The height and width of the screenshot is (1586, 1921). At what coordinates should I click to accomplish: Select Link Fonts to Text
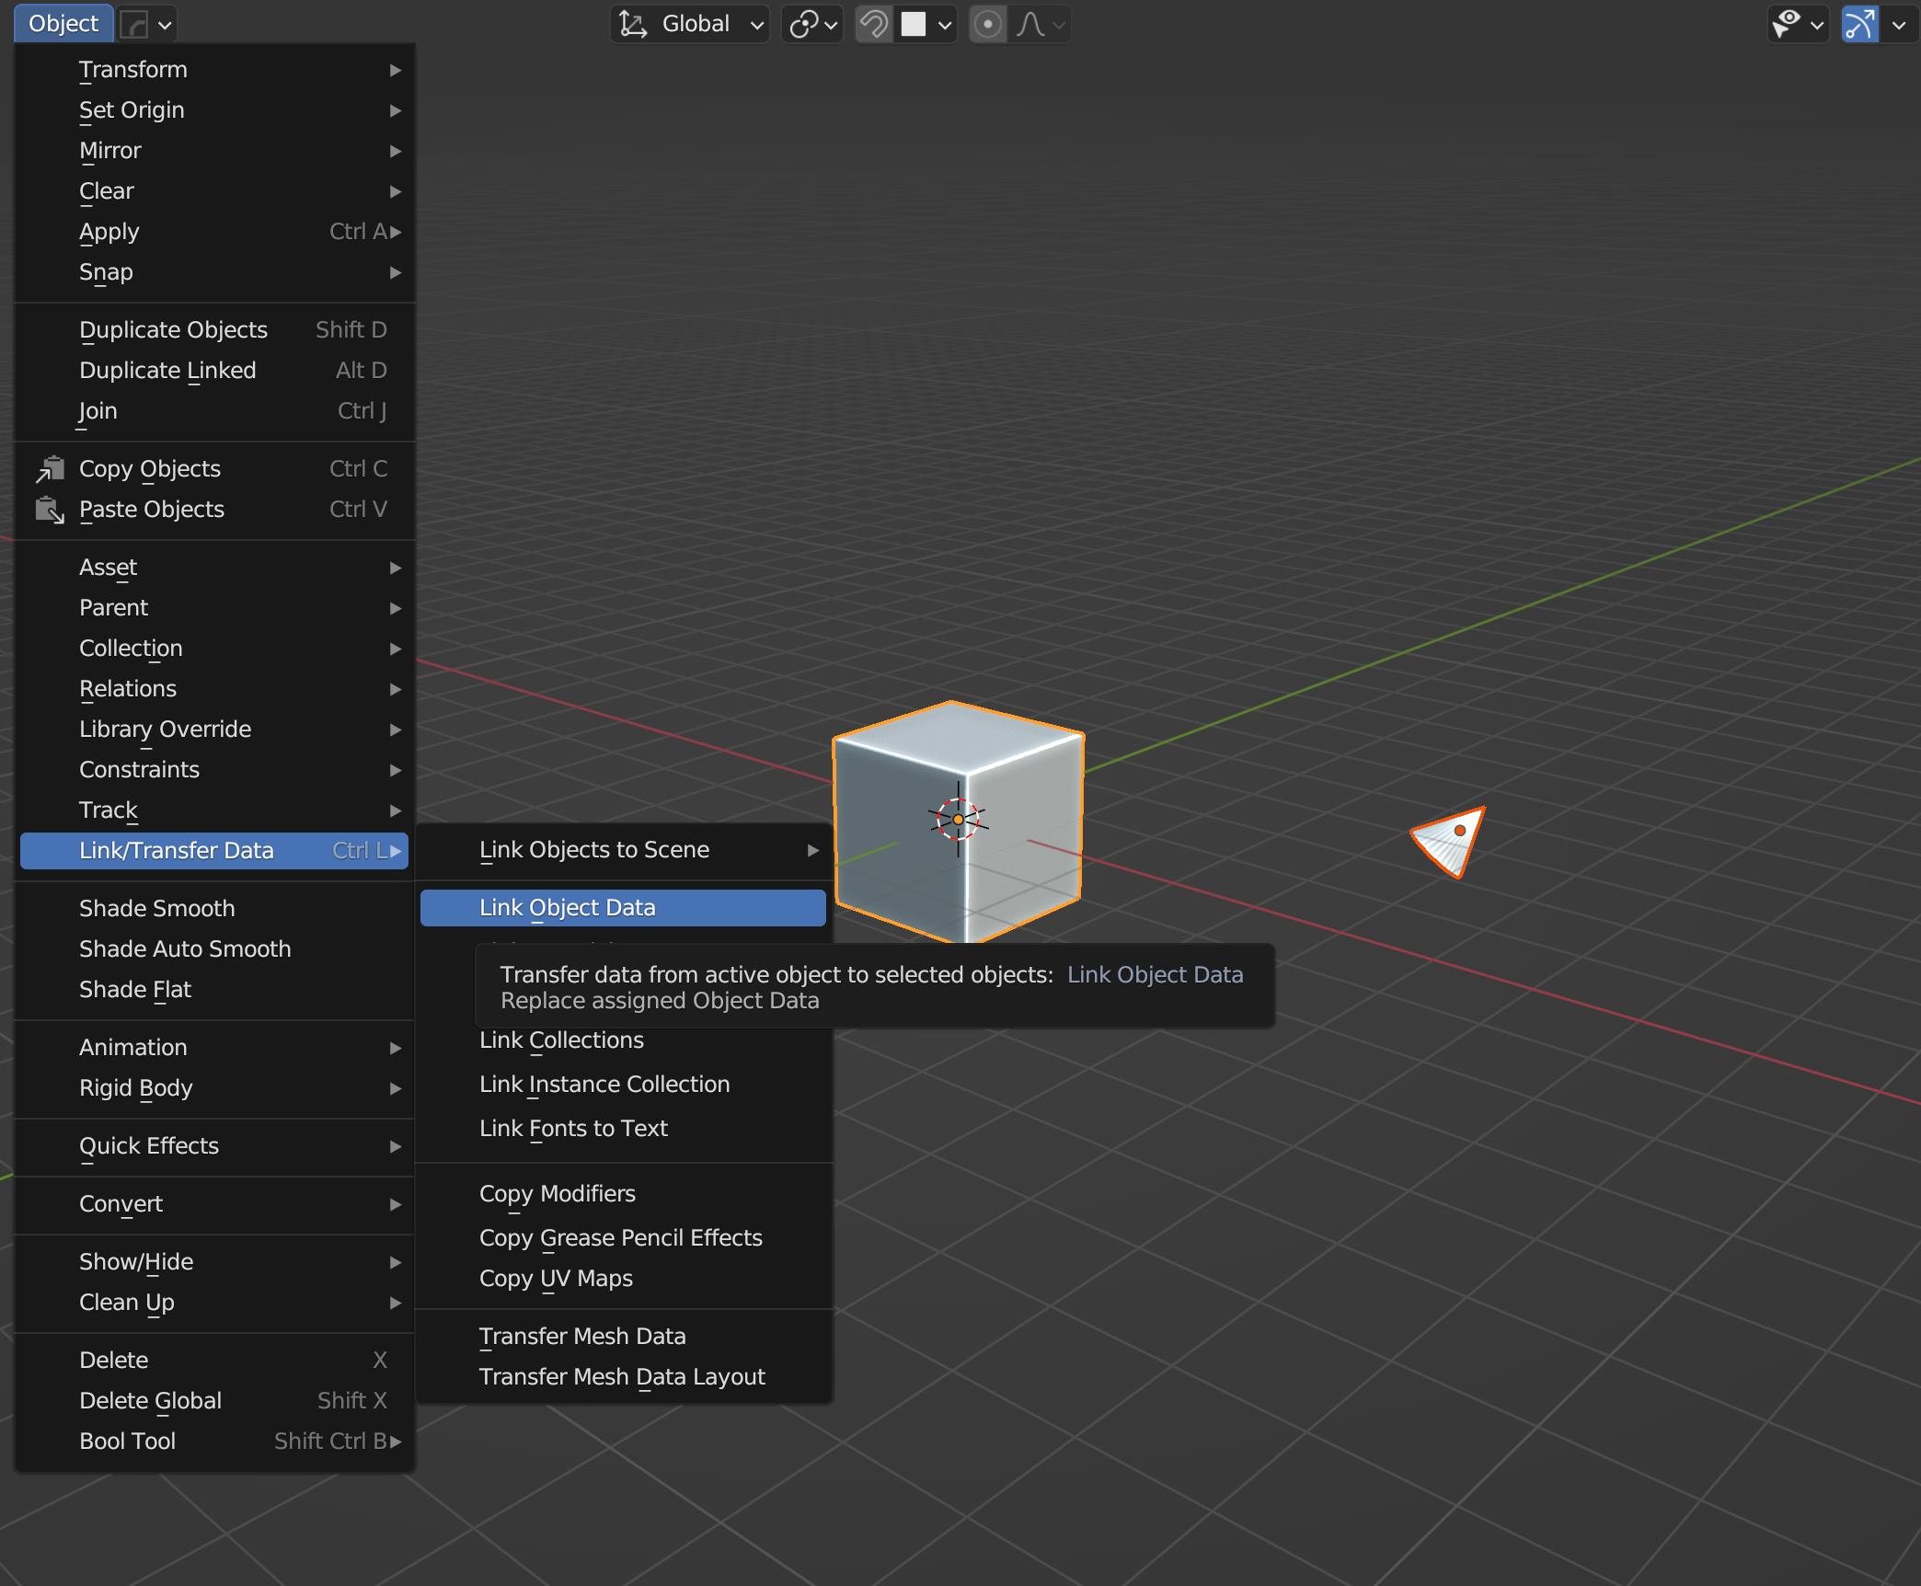(x=623, y=1129)
